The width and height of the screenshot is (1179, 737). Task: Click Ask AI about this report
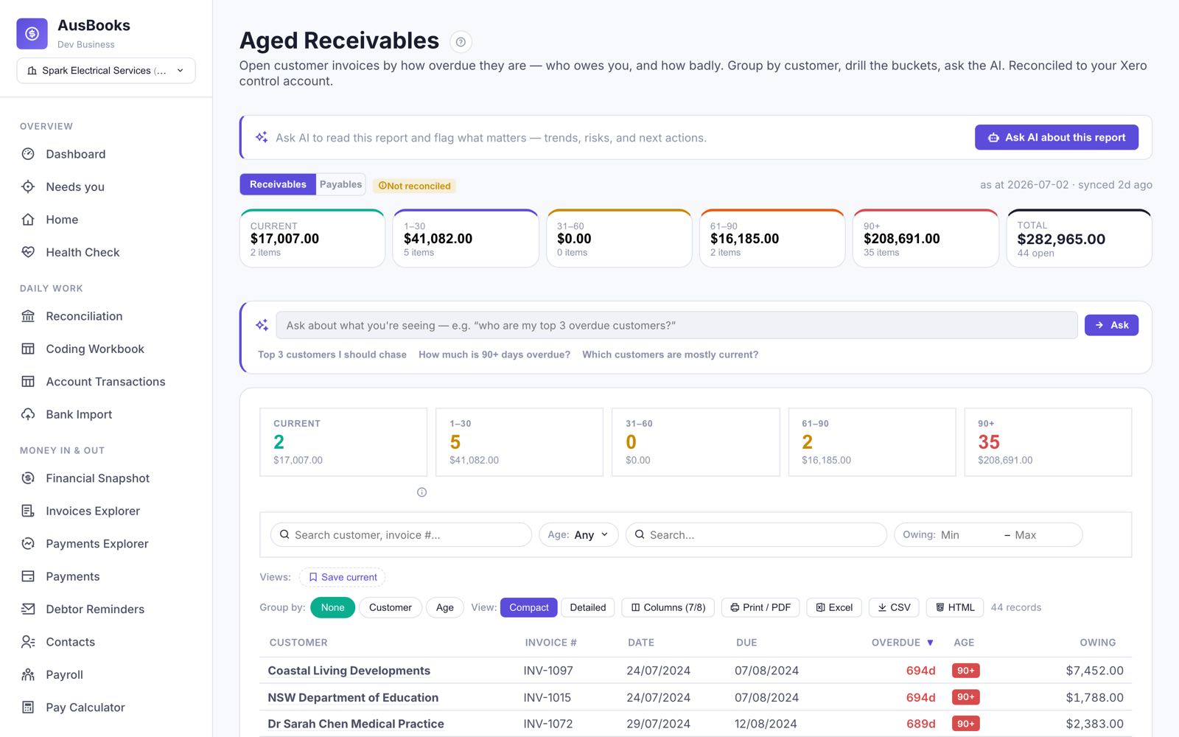click(1056, 137)
